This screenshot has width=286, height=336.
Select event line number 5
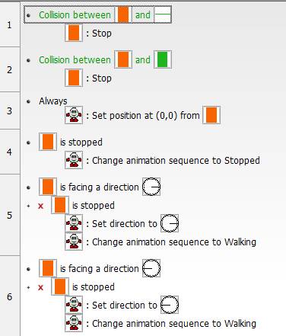pyautogui.click(x=10, y=216)
